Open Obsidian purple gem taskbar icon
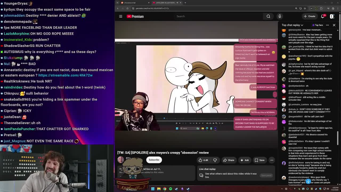Viewport: 341px width, 192px height. coord(182,189)
